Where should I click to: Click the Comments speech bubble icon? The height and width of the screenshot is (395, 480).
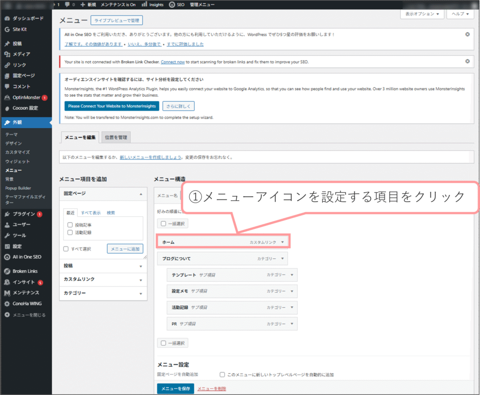7,86
